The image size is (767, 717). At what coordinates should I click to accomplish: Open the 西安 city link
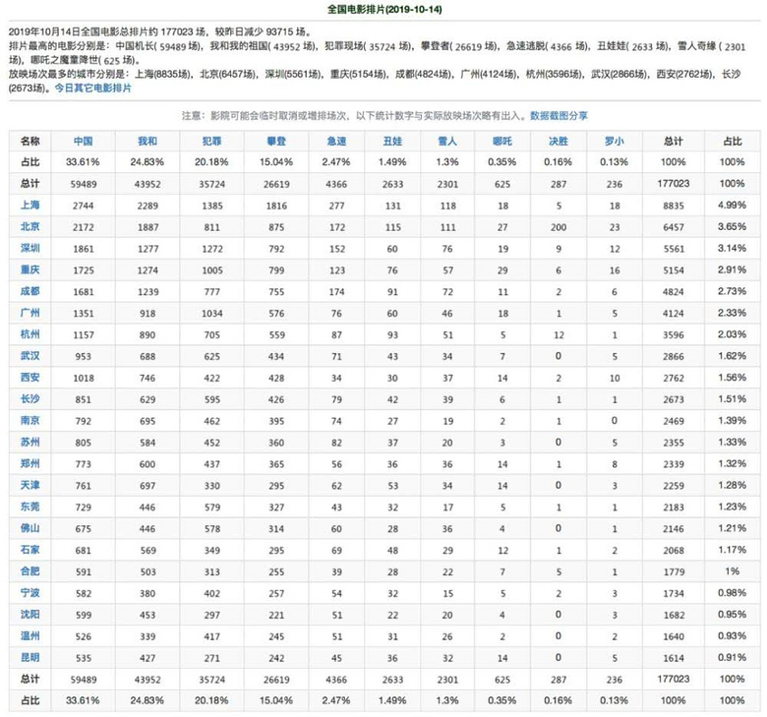tap(29, 378)
